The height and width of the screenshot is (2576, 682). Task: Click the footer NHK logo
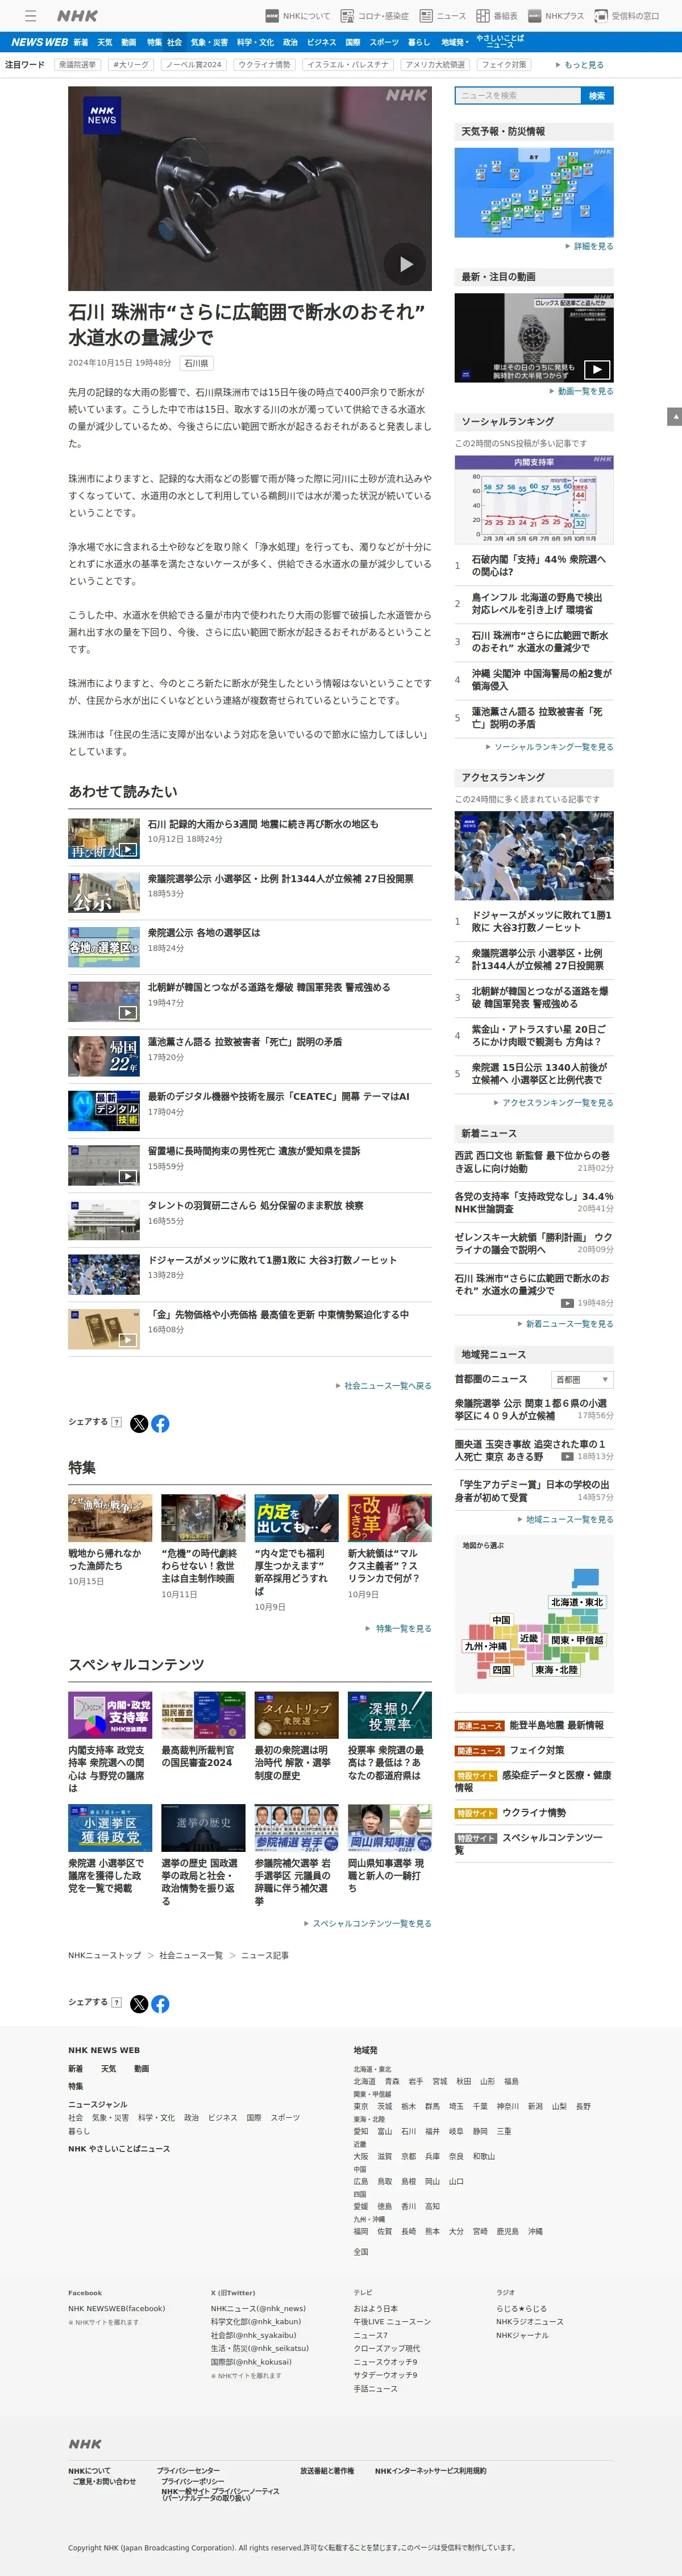click(x=85, y=2444)
